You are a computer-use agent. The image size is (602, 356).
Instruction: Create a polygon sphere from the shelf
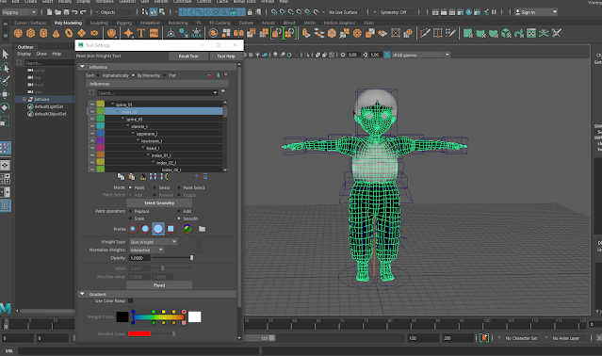(x=18, y=33)
